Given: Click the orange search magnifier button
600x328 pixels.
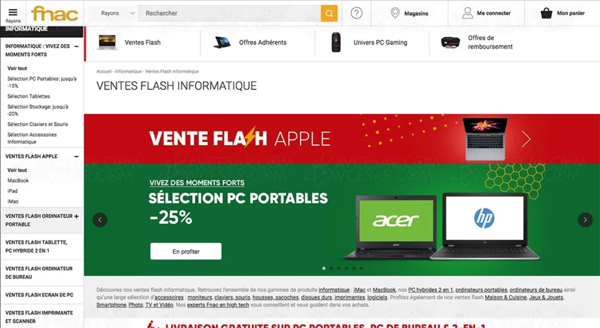Looking at the screenshot, I should pos(329,13).
